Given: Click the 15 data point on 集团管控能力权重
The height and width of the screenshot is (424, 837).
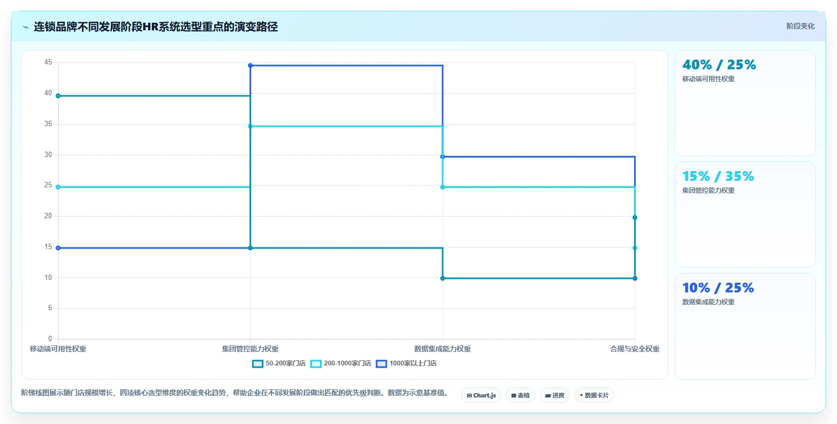Looking at the screenshot, I should pyautogui.click(x=250, y=248).
